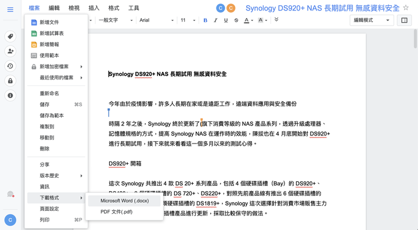Open font color dropdown arrow
Image resolution: width=418 pixels, height=230 pixels.
tap(252, 20)
